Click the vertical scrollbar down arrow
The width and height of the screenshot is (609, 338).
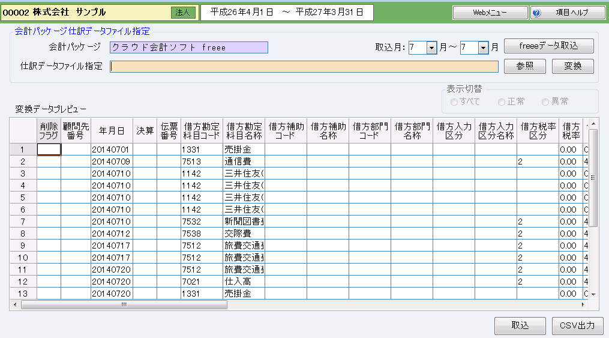(593, 295)
